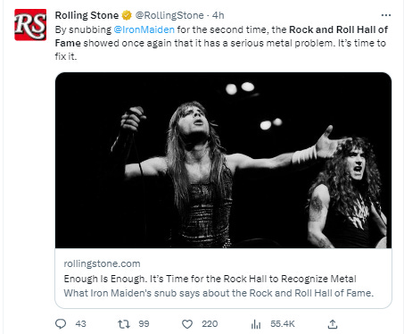The width and height of the screenshot is (404, 334).
Task: Click the 99 retweets count
Action: tap(144, 324)
